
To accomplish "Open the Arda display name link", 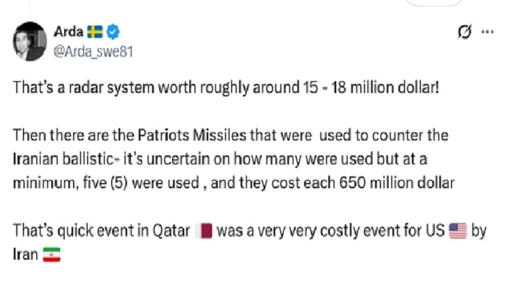I will (x=69, y=32).
